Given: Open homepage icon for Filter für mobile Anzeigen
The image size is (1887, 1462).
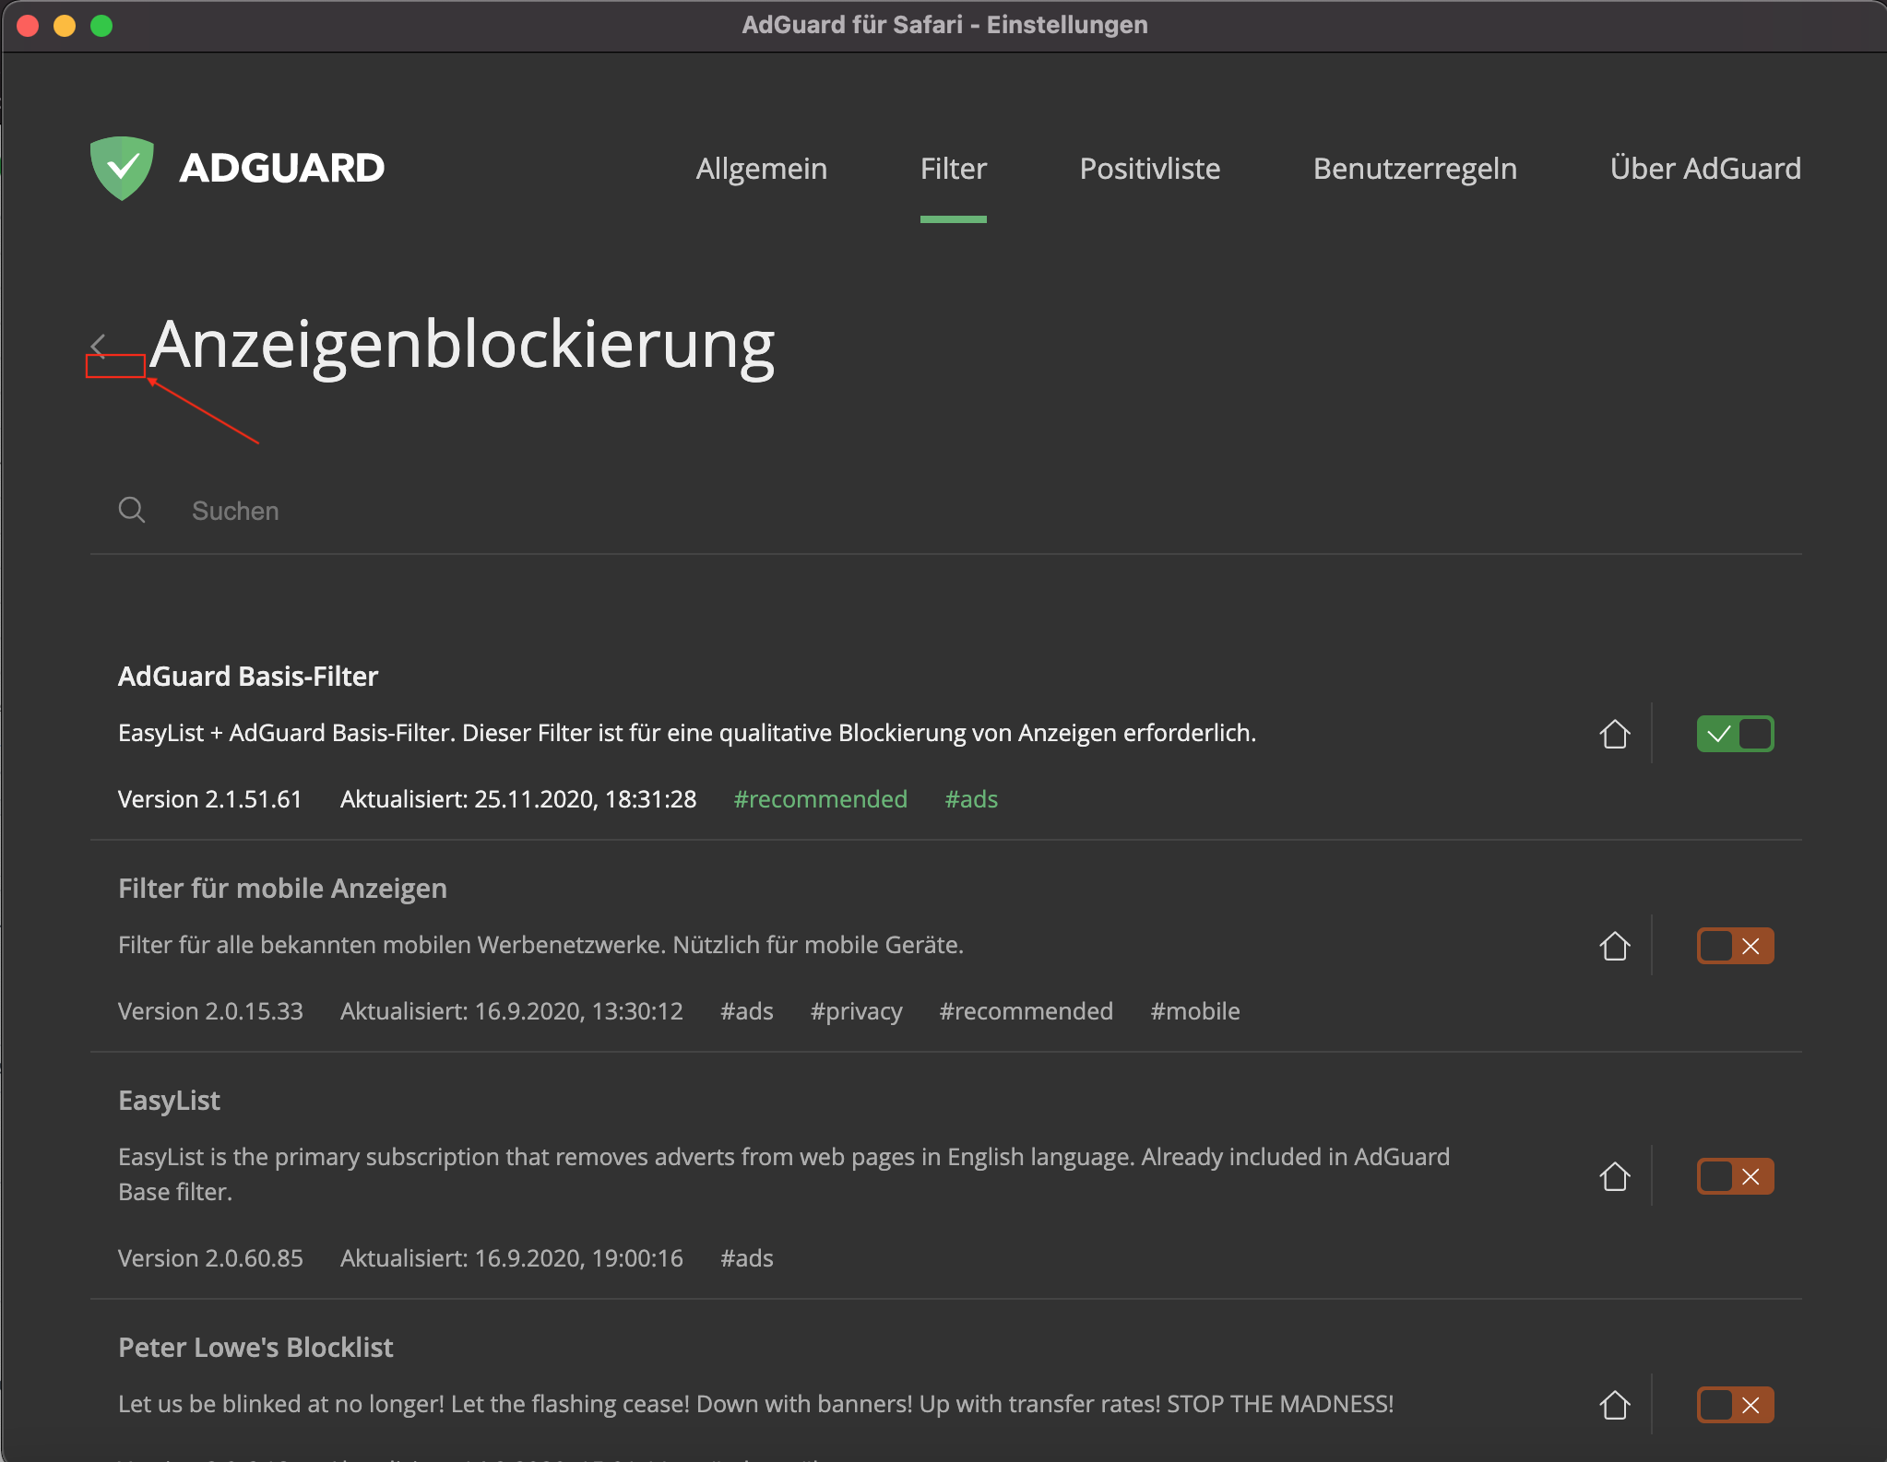Looking at the screenshot, I should [x=1614, y=946].
